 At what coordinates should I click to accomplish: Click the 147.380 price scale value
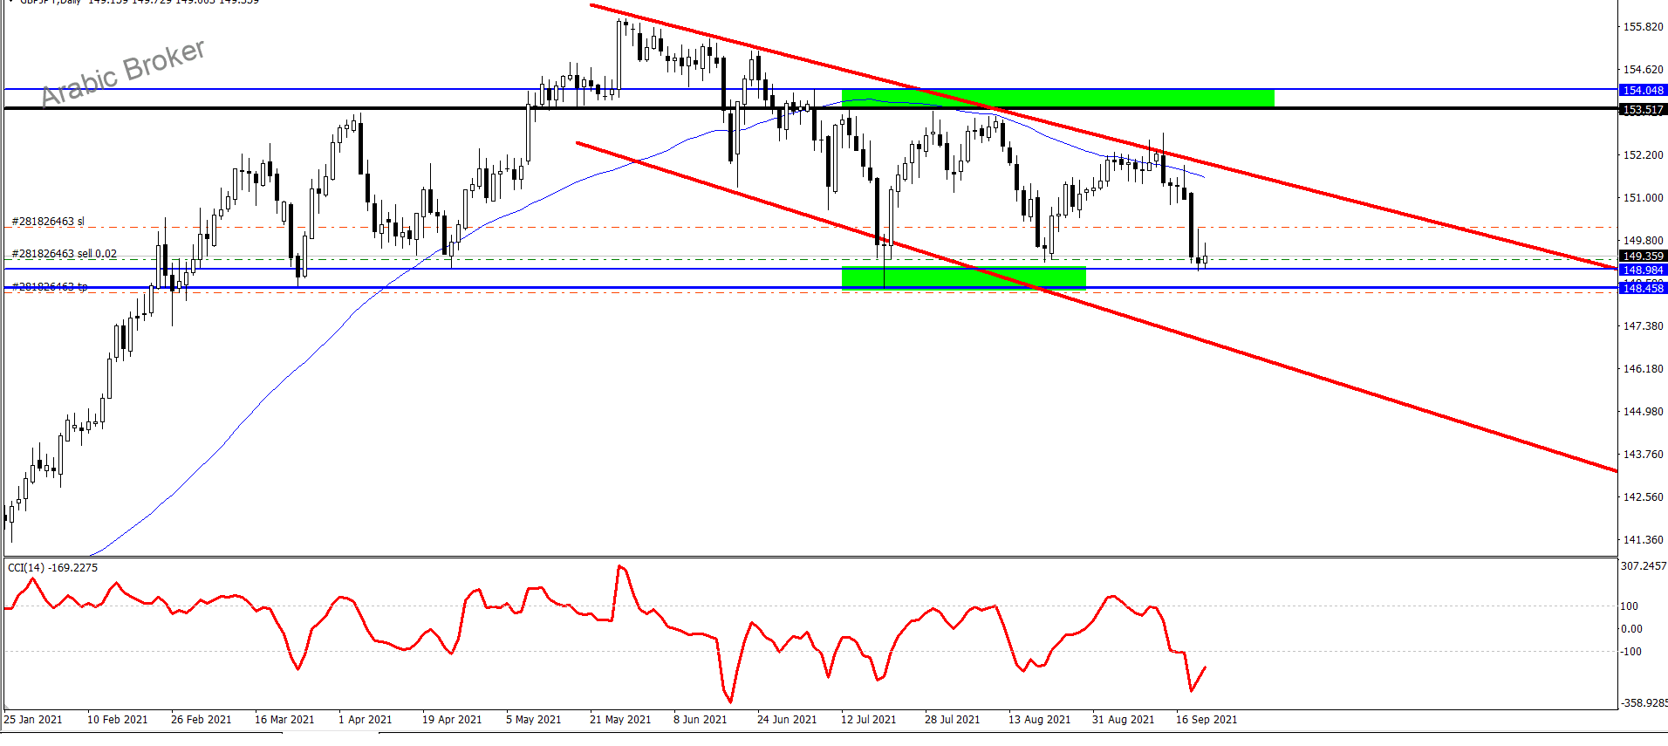[x=1643, y=326]
